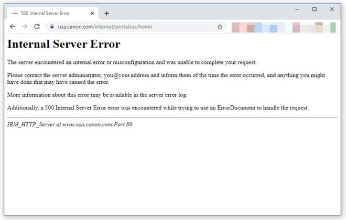Reload the current page
This screenshot has width=346, height=220.
[x=37, y=27]
